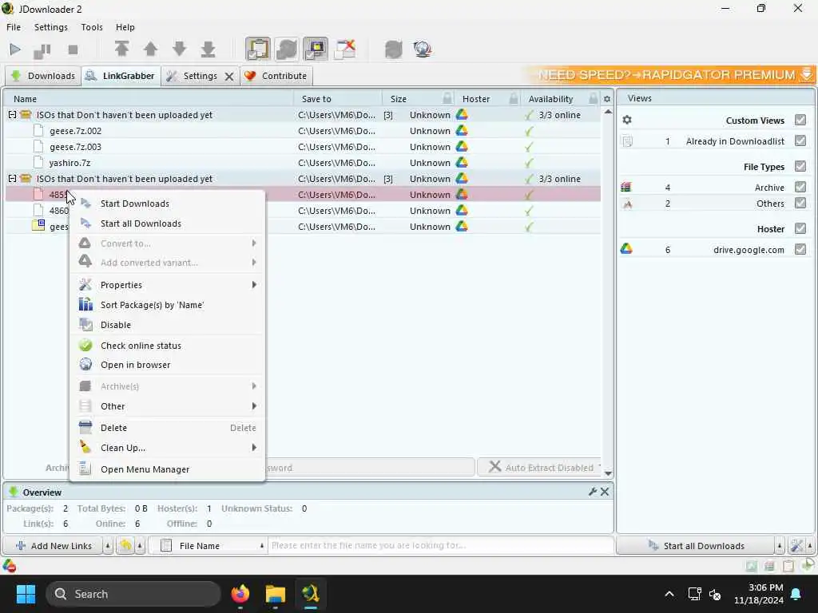The height and width of the screenshot is (613, 818).
Task: Toggle the Others file type checkbox
Action: 800,204
